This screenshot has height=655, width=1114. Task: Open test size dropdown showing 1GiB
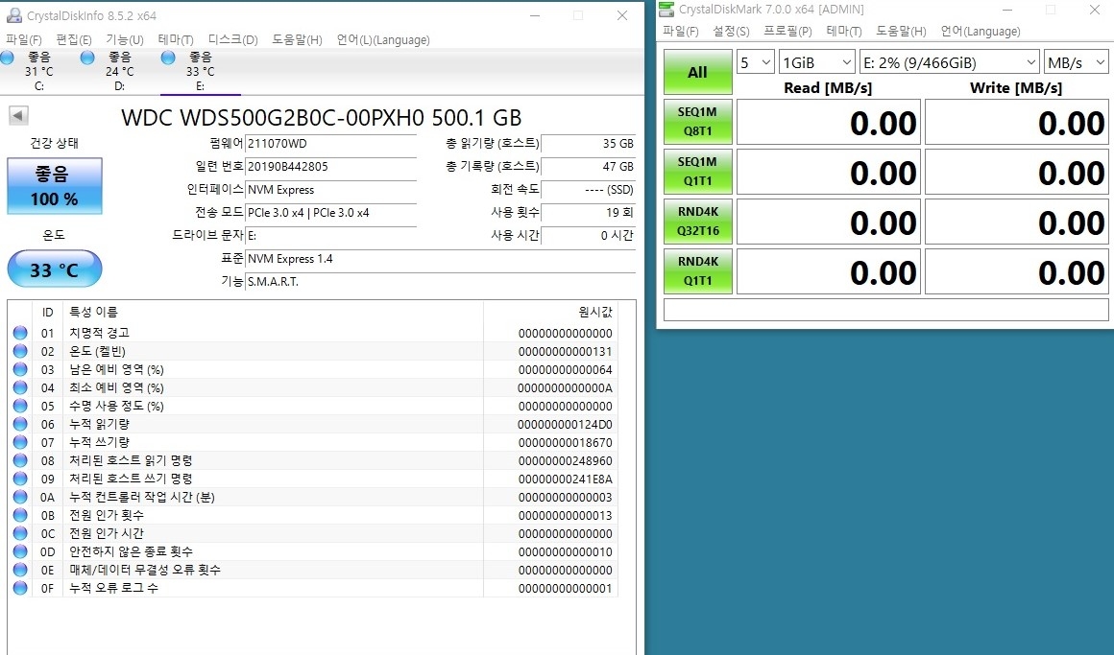pyautogui.click(x=817, y=62)
